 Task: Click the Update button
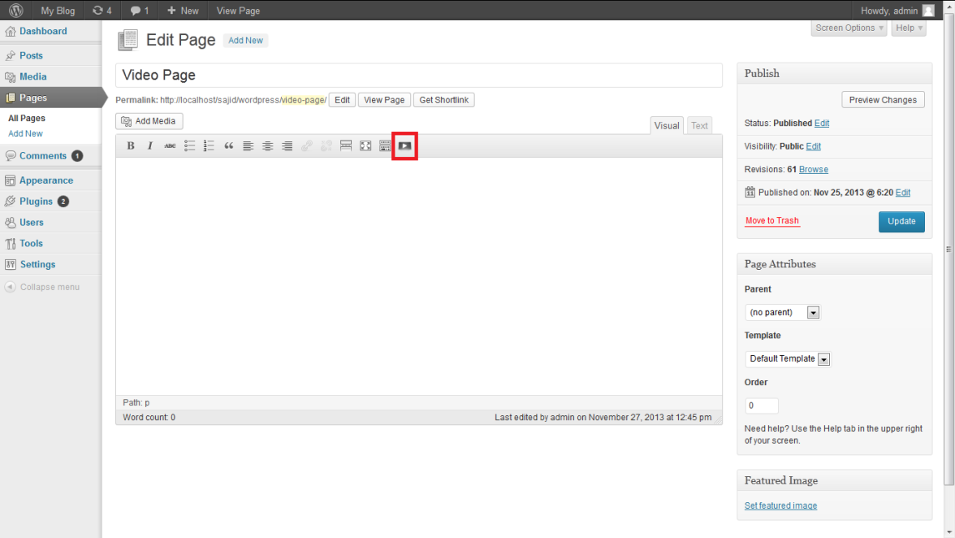point(901,221)
